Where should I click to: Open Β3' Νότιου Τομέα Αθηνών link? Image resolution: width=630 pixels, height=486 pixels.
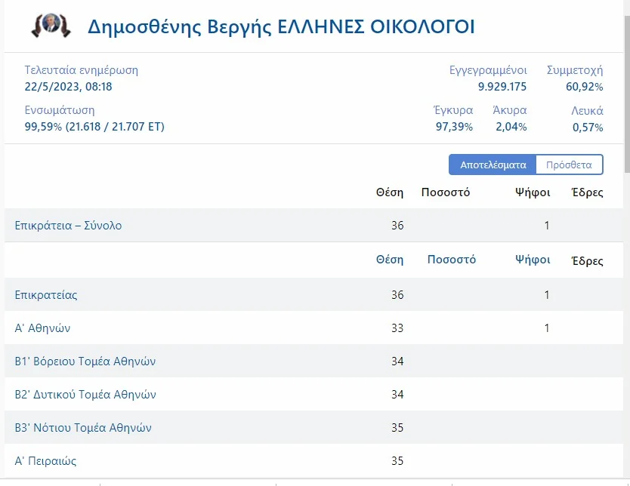(x=83, y=428)
